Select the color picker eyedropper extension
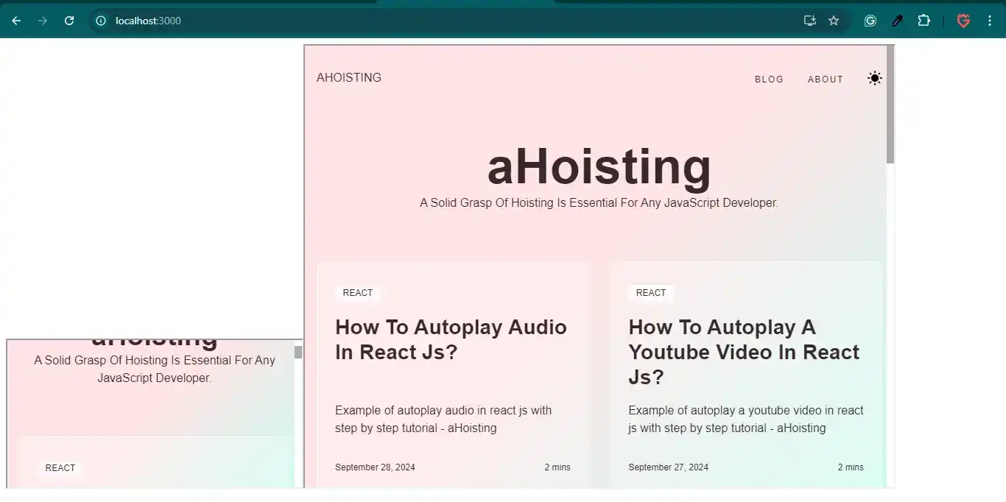The image size is (1006, 502). point(897,21)
